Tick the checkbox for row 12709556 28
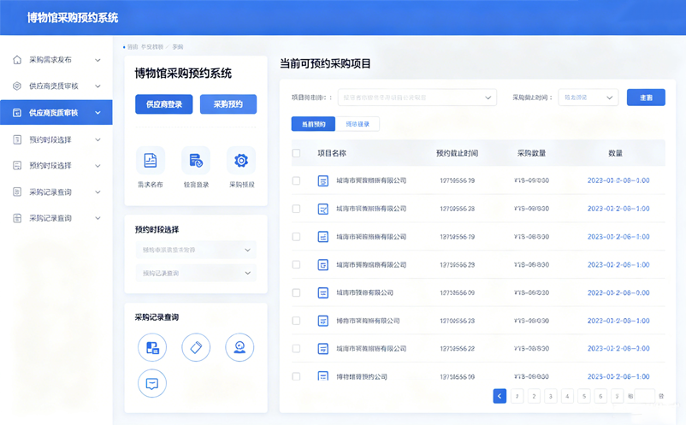This screenshot has width=686, height=425. 296,209
